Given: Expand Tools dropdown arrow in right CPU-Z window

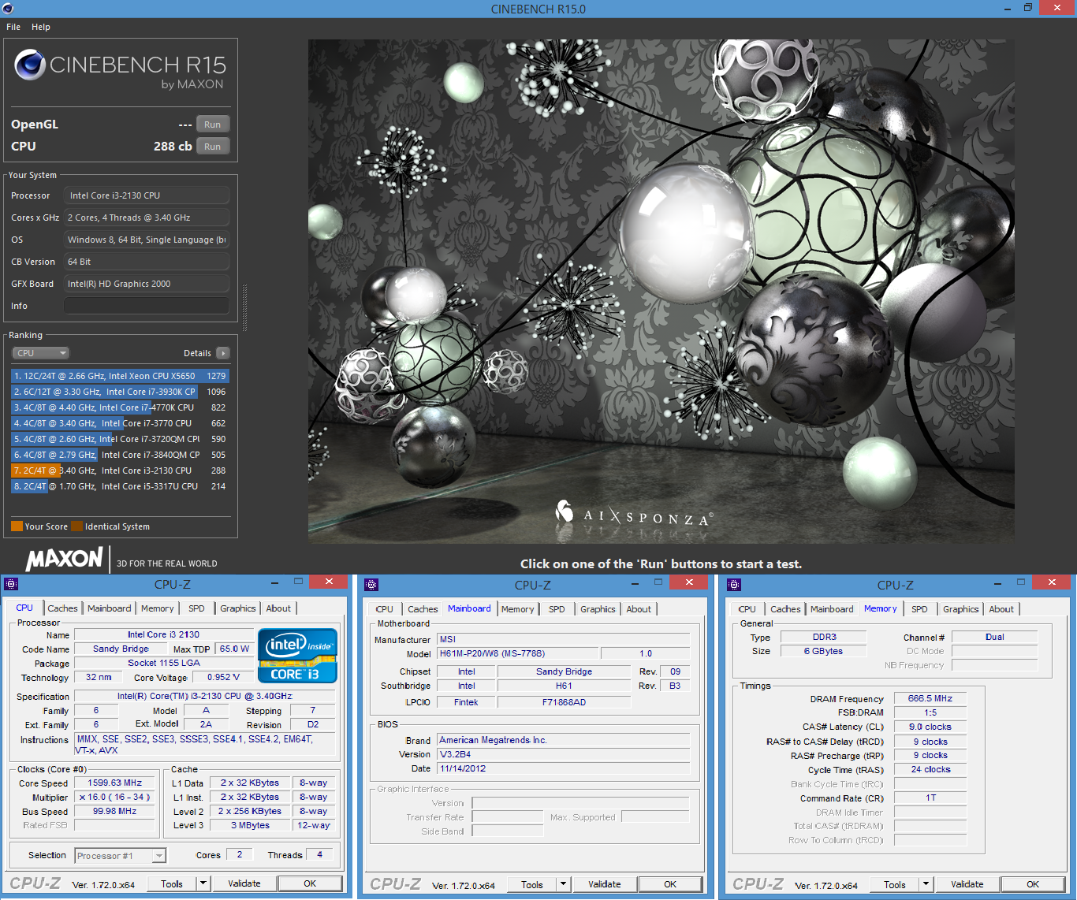Looking at the screenshot, I should (926, 884).
